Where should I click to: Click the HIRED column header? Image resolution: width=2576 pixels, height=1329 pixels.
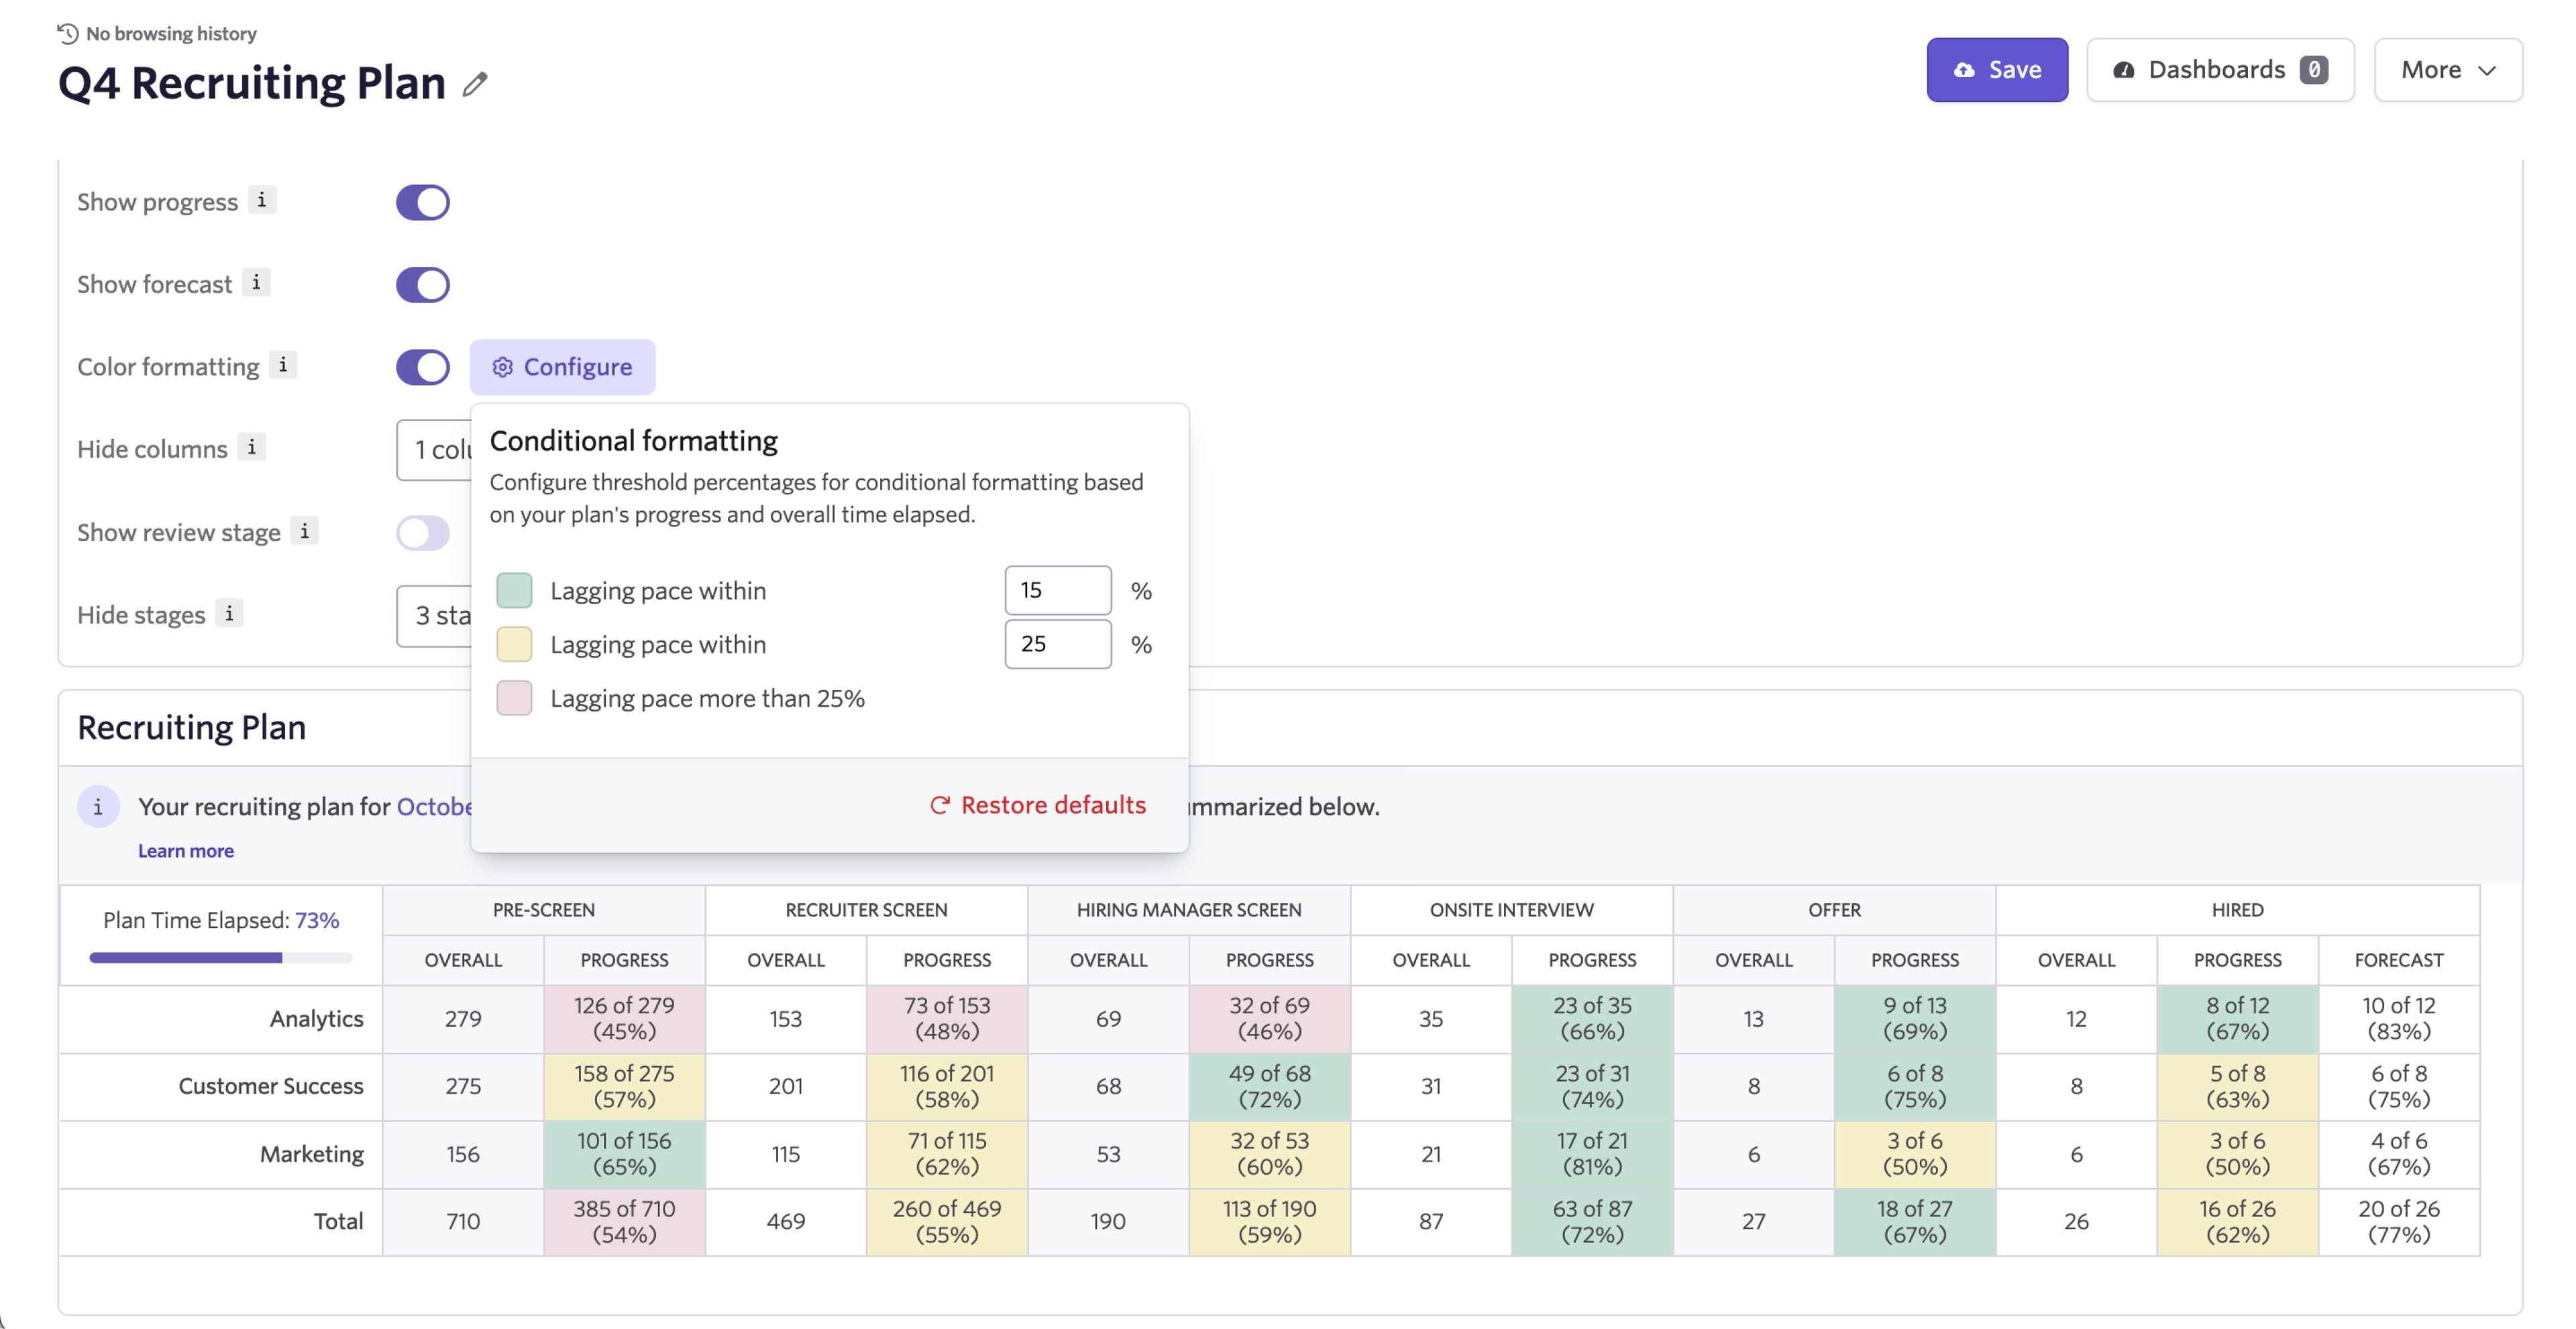tap(2237, 911)
